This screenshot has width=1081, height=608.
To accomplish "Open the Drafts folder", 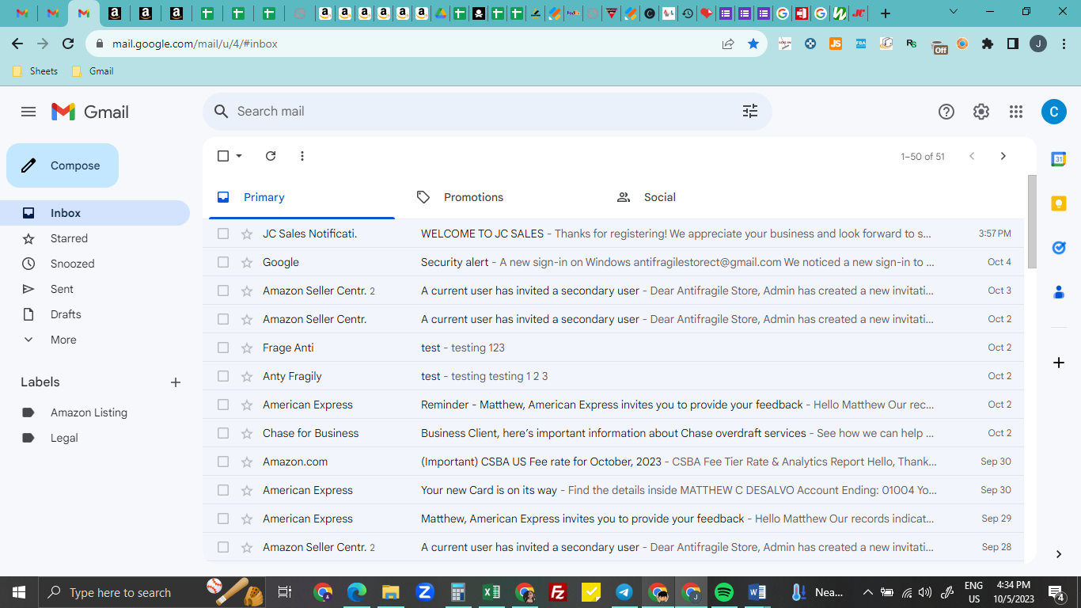I will point(95,314).
